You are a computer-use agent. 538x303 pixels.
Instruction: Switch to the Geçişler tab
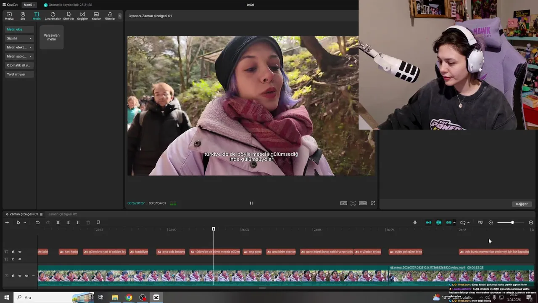[x=82, y=16]
